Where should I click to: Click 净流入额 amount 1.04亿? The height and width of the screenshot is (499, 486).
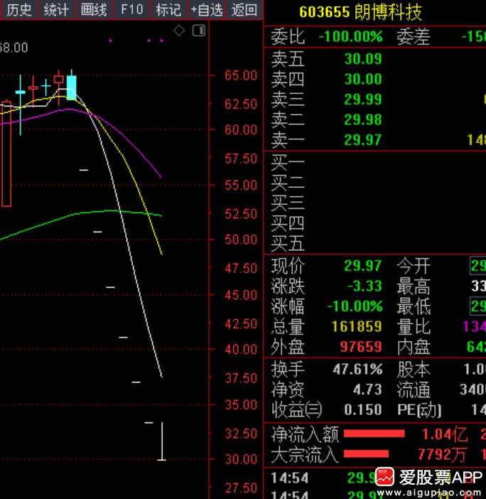point(445,434)
